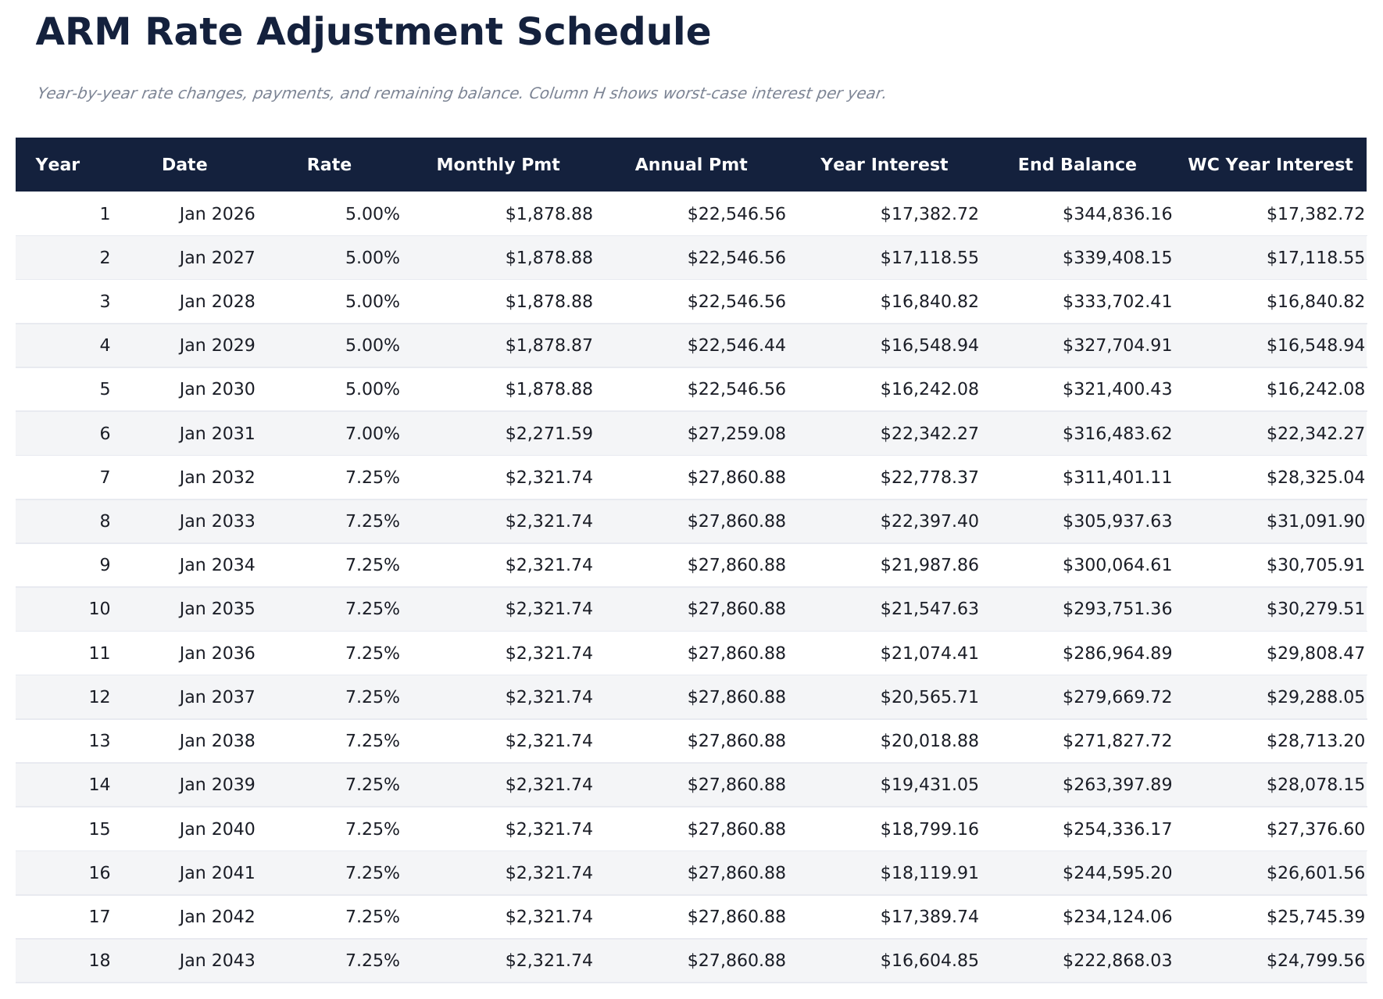Select monthly payment $2,271.59 cell

pyautogui.click(x=549, y=434)
